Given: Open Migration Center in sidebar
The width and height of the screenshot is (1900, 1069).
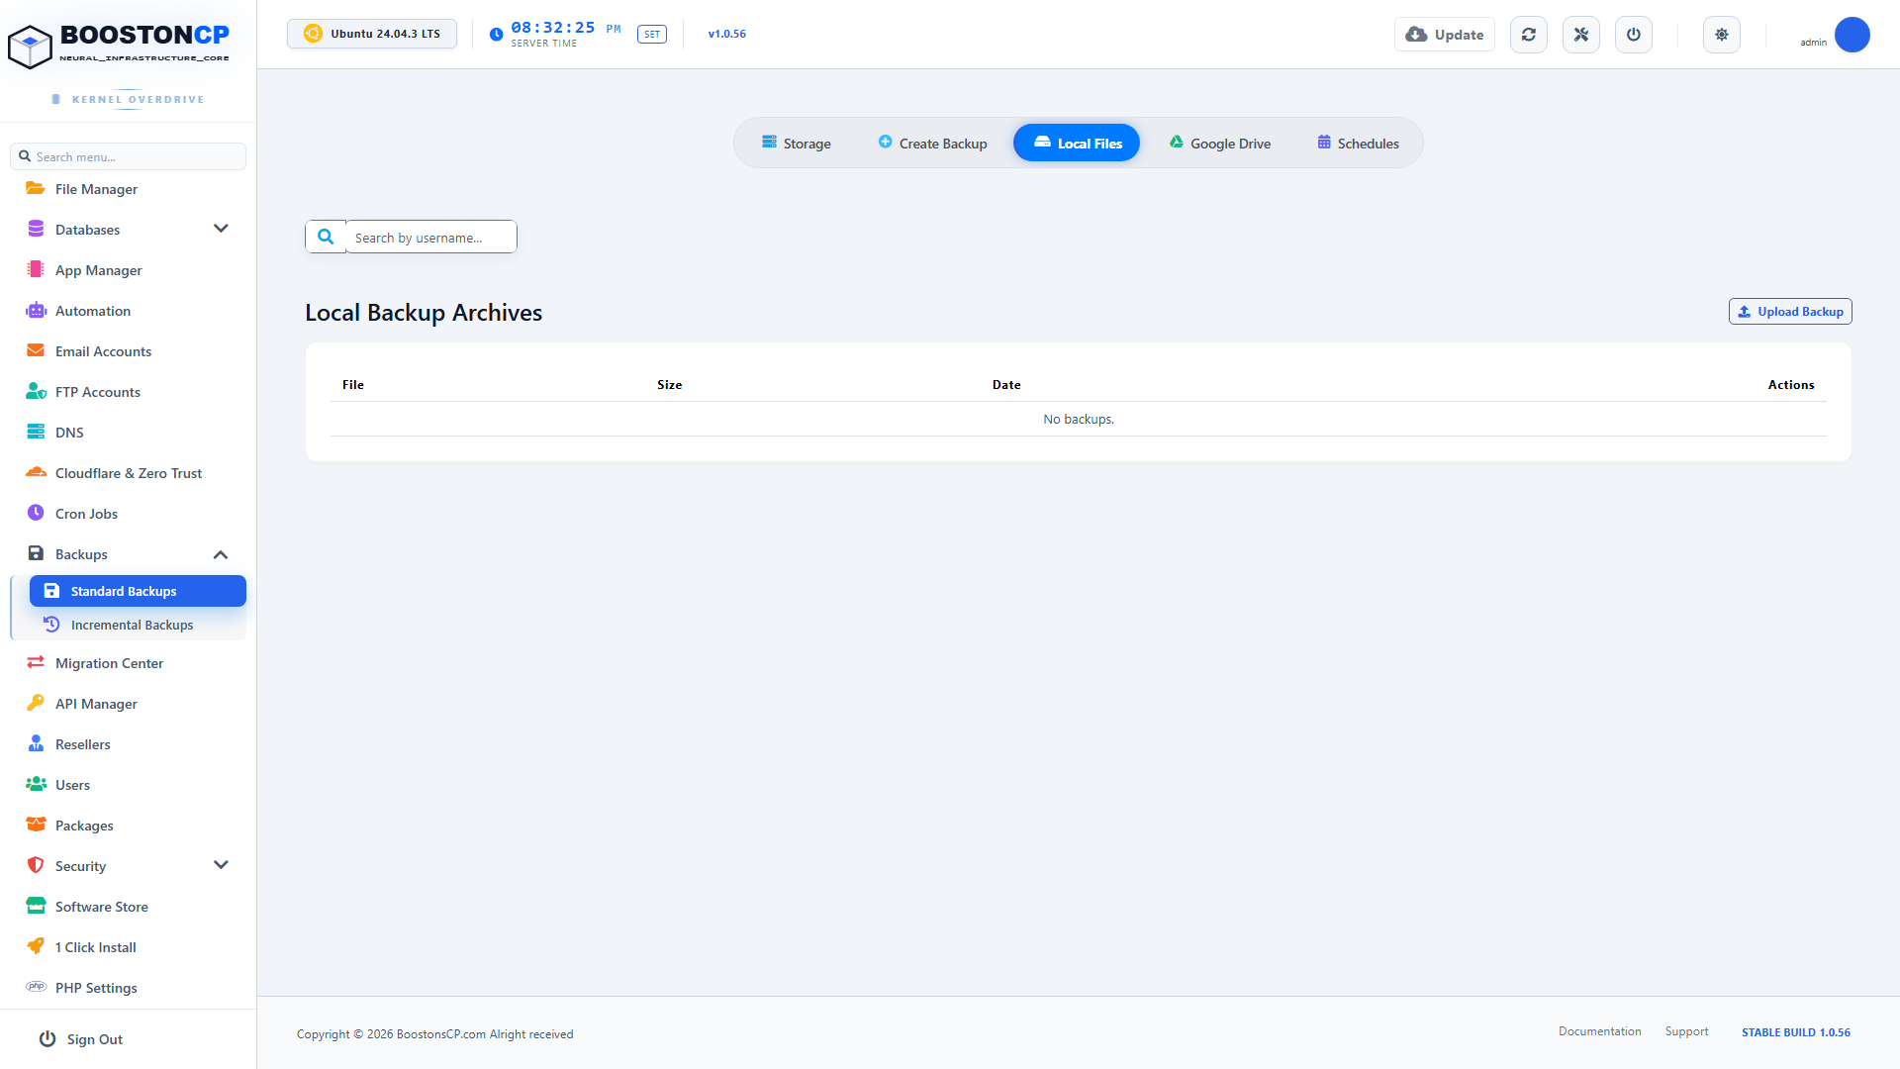Looking at the screenshot, I should coord(129,663).
